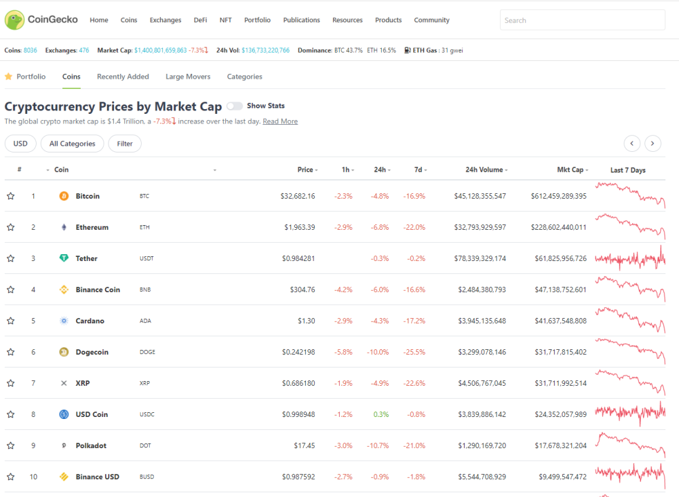Open the Exchanges menu item
This screenshot has width=679, height=497.
166,20
